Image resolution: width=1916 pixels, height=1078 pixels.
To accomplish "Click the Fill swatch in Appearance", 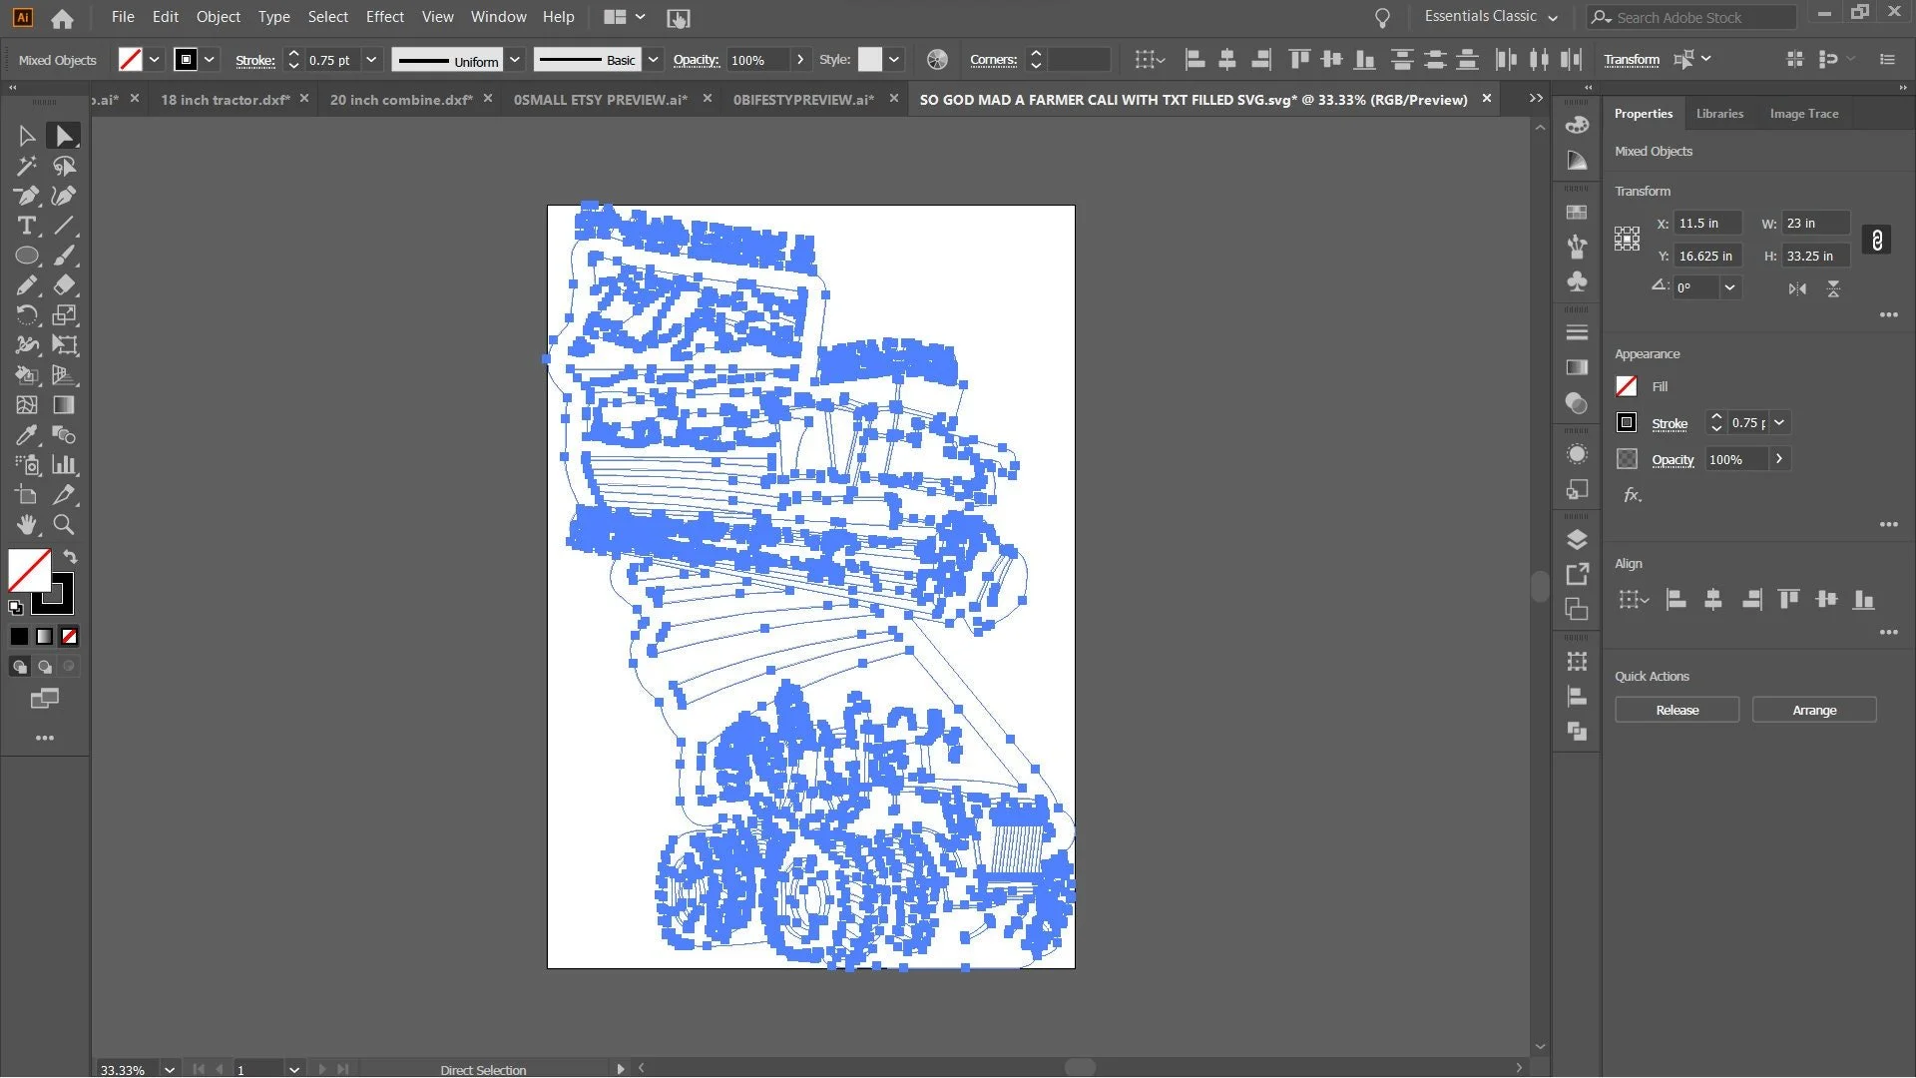I will coord(1627,387).
